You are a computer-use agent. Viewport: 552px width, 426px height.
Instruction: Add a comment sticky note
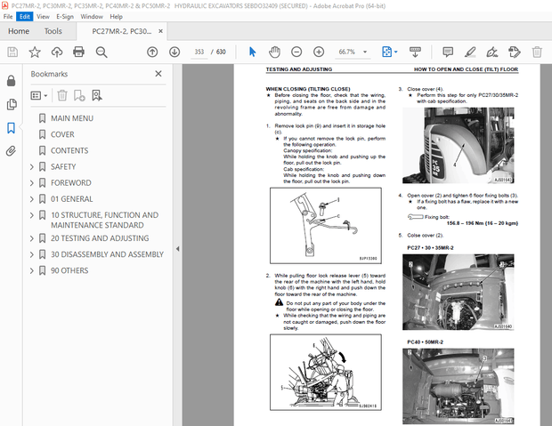pos(448,52)
